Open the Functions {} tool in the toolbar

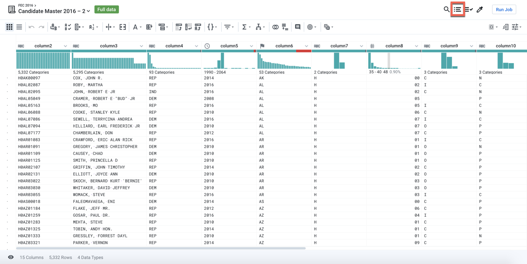point(211,27)
